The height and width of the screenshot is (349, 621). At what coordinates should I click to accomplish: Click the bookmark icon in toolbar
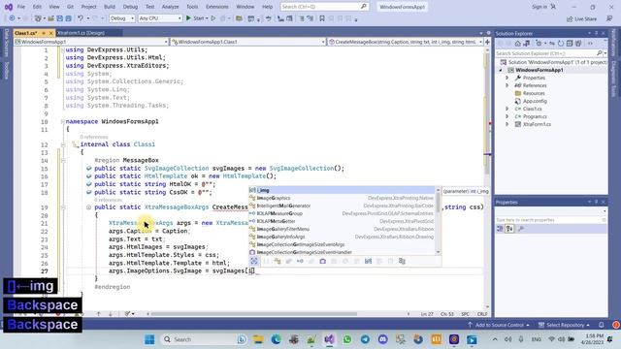(x=322, y=18)
